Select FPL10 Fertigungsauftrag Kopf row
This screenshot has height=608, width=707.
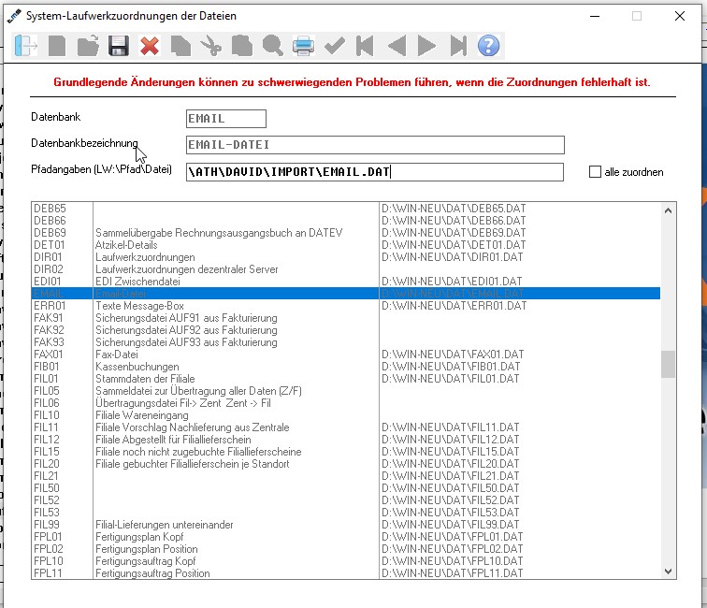pyautogui.click(x=346, y=561)
